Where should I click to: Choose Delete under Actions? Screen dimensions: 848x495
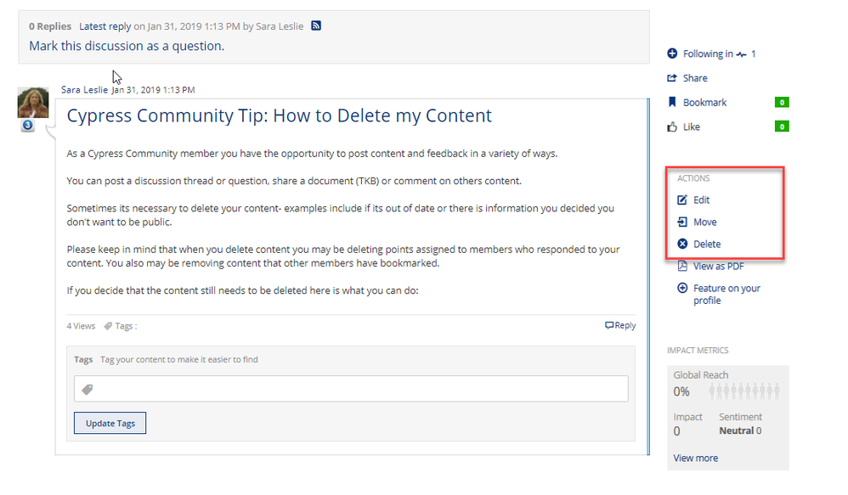click(x=707, y=244)
